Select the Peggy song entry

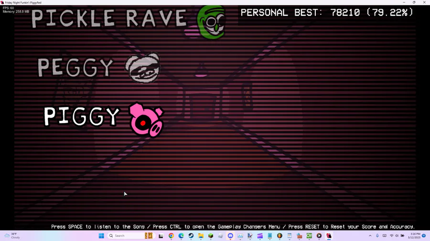click(75, 68)
